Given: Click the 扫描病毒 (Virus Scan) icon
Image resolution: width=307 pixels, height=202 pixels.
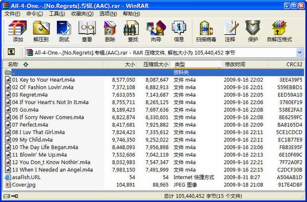Looking at the screenshot, I should coord(206,31).
